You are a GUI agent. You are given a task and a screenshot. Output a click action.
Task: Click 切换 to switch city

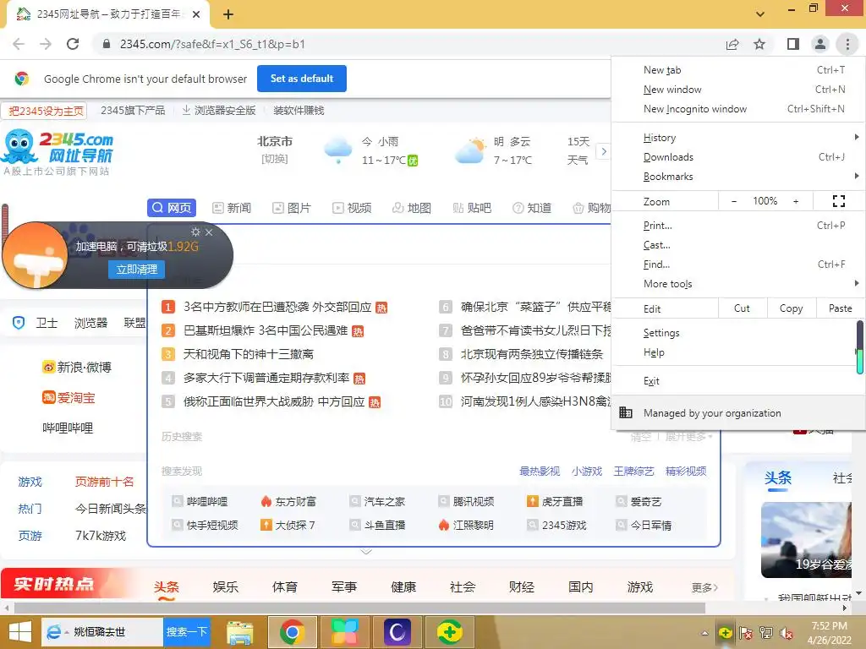[x=275, y=159]
